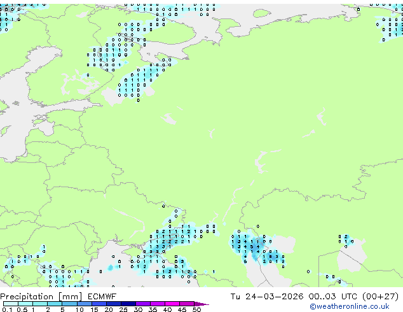Image resolution: width=403 pixels, height=312 pixels.
Task: Select the 2–5 mm legend color swatch
Action: [55, 304]
